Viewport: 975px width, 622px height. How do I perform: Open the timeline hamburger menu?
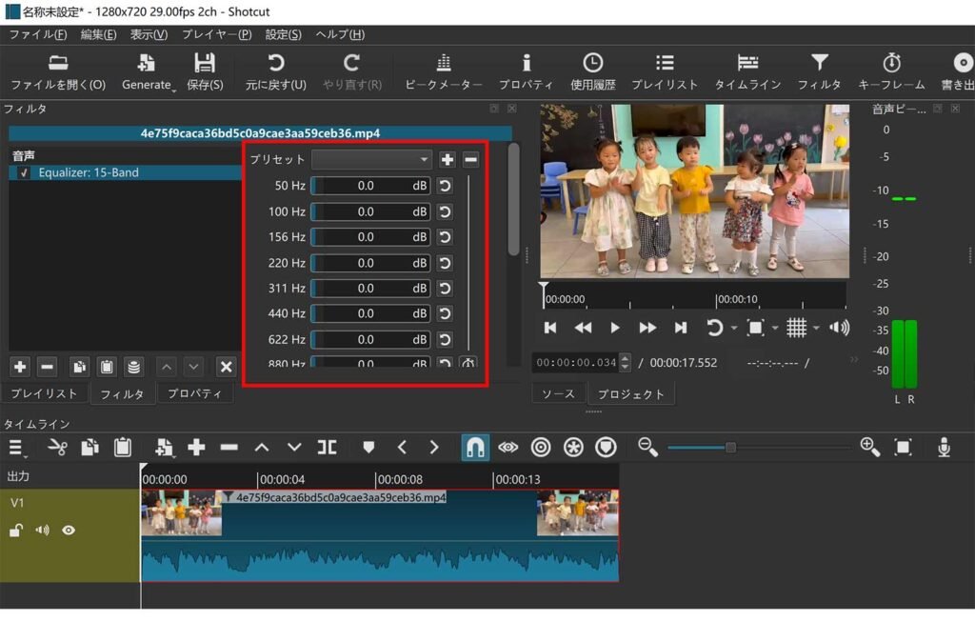[x=15, y=447]
